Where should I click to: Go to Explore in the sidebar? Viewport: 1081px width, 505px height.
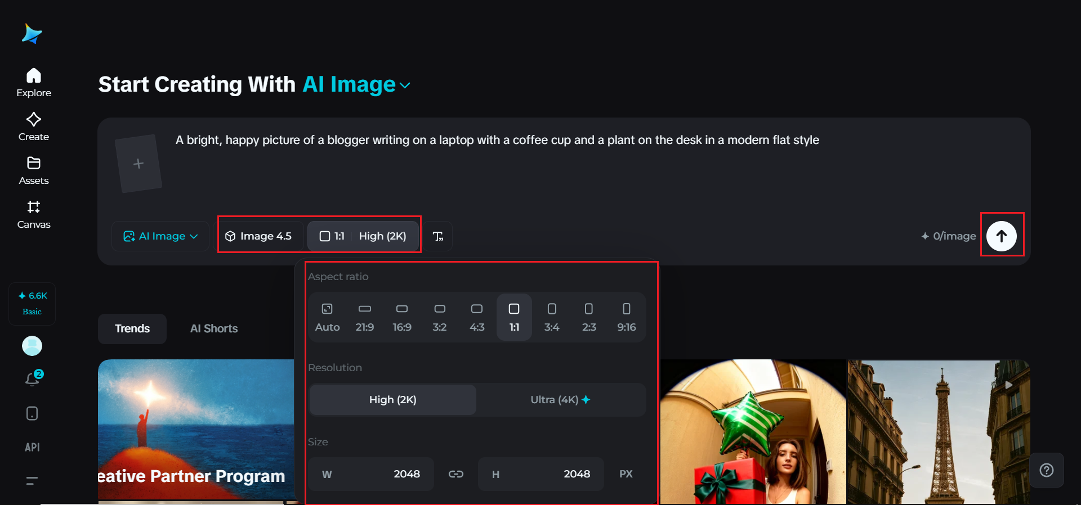coord(34,83)
